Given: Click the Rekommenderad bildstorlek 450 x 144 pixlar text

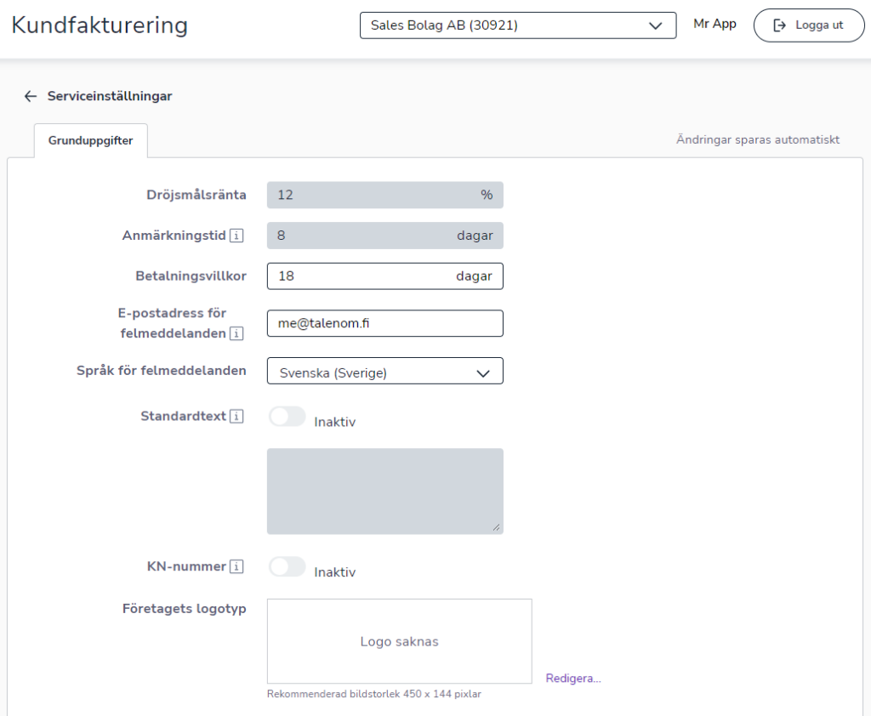Looking at the screenshot, I should coord(374,694).
